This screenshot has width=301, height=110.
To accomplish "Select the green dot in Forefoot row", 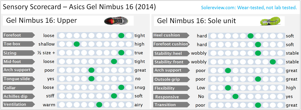I will tap(121, 36).
